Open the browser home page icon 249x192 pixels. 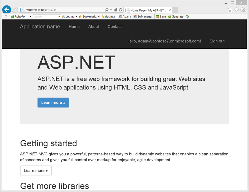click(230, 10)
